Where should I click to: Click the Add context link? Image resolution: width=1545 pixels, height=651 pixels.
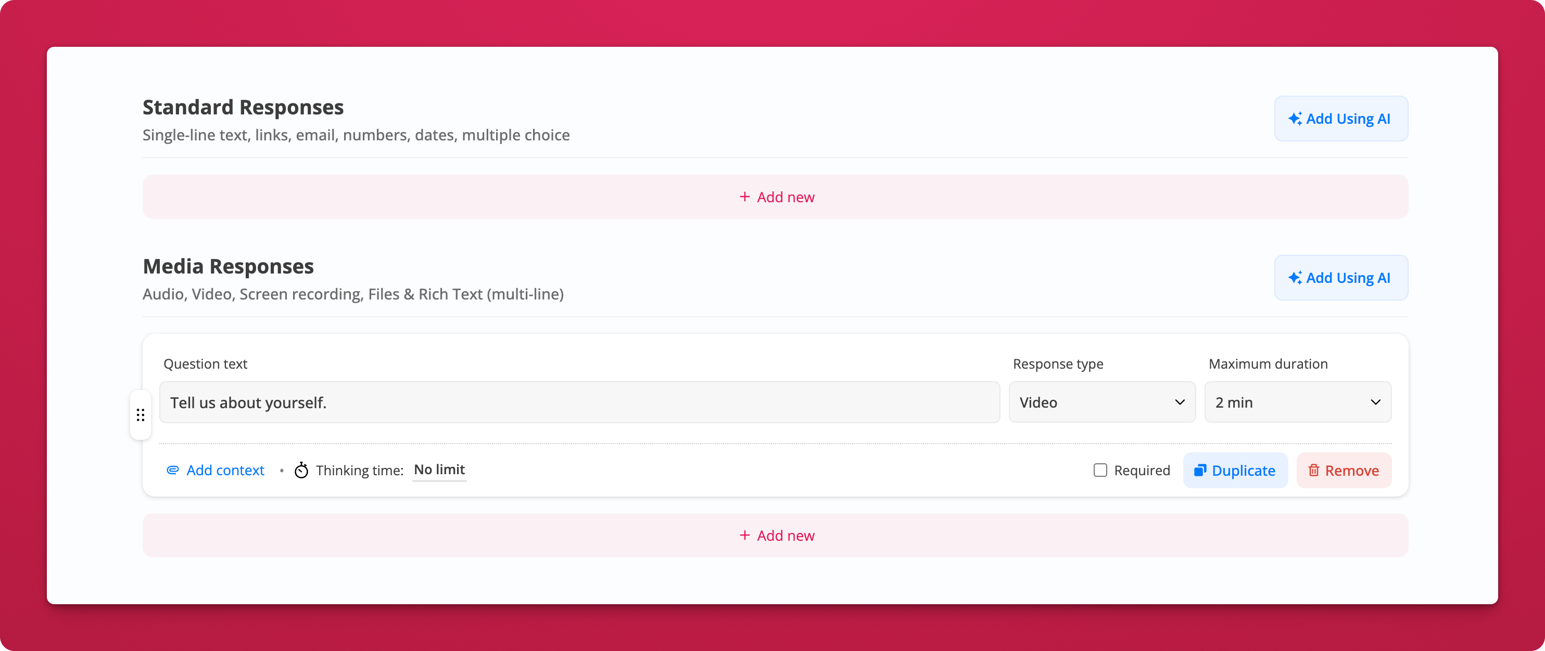tap(225, 471)
